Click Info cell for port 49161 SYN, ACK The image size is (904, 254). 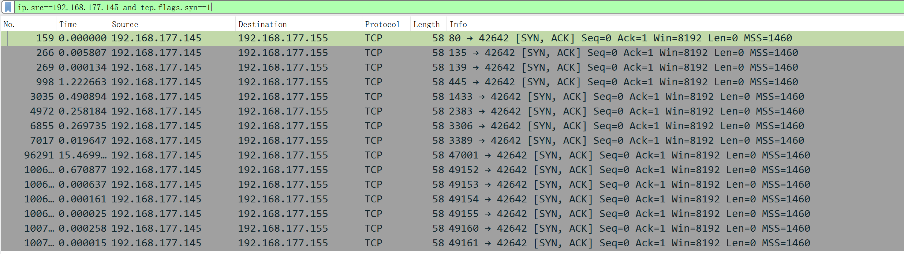tap(630, 243)
